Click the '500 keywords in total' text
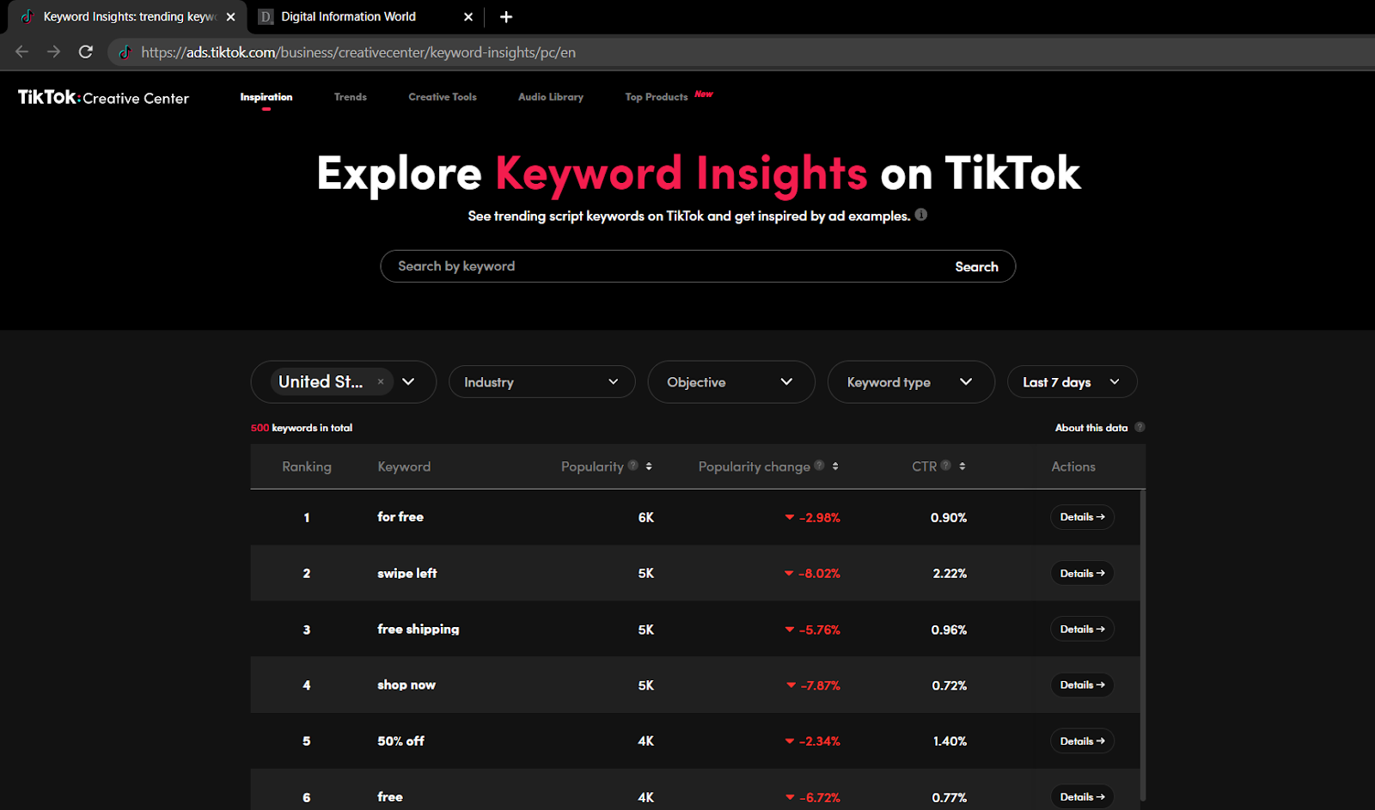This screenshot has height=810, width=1375. [302, 428]
